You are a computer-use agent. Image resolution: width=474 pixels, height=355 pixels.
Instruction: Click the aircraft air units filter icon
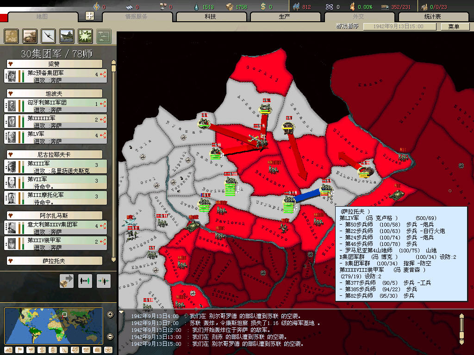(x=48, y=36)
